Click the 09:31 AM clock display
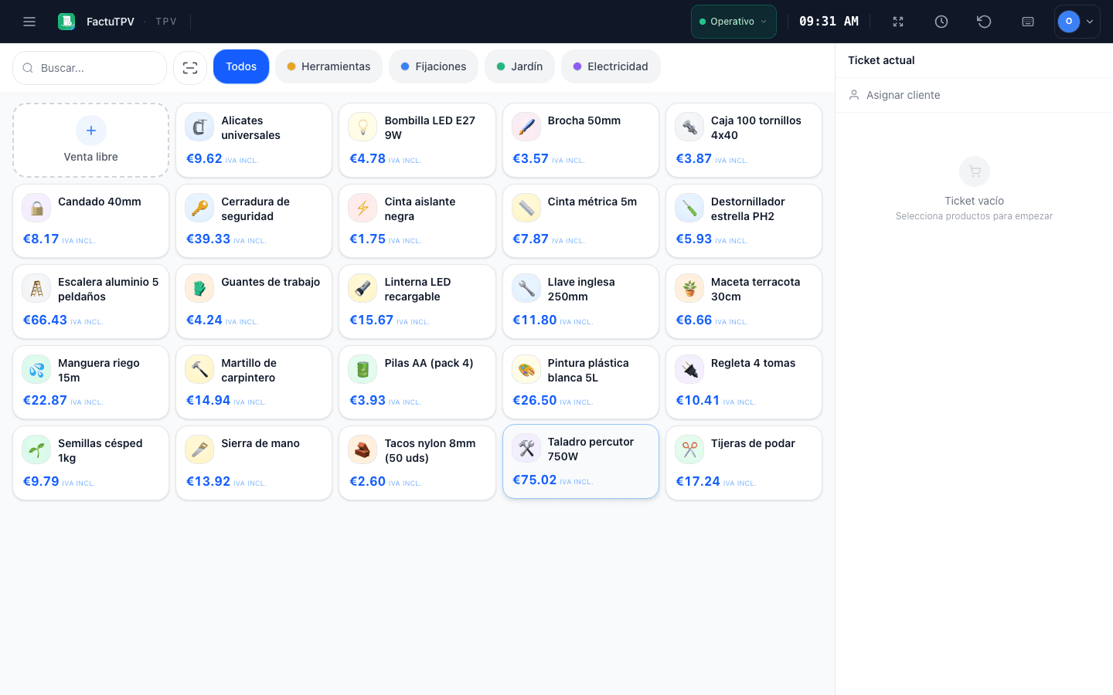The width and height of the screenshot is (1113, 695). (829, 22)
